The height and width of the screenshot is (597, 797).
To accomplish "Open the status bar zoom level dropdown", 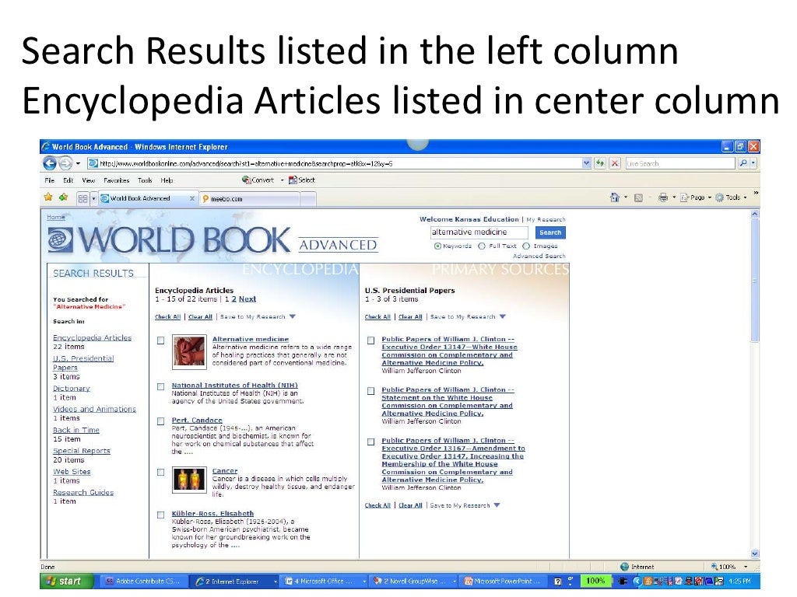I will coord(746,567).
